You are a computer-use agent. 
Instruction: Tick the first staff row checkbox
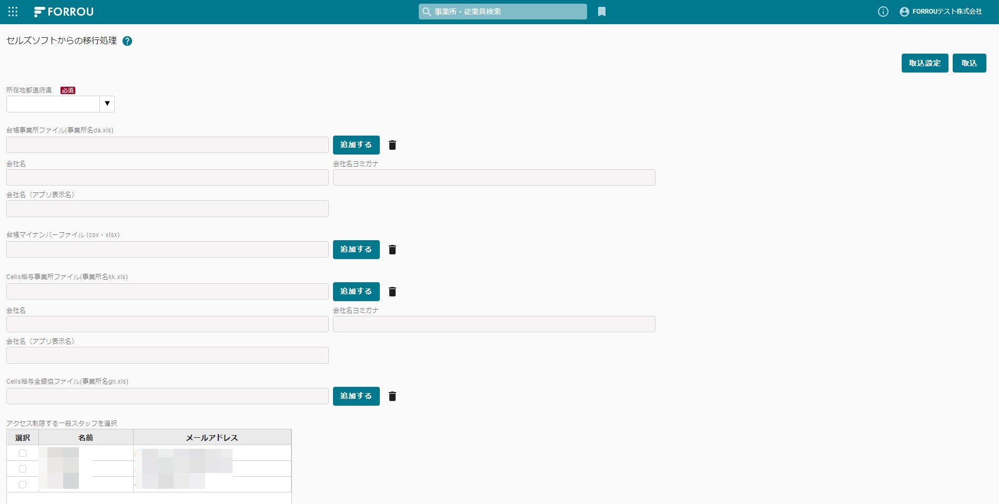[x=23, y=453]
